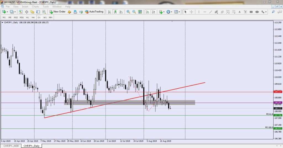Select the text label tool
The width and height of the screenshot is (283, 148).
(245, 12)
